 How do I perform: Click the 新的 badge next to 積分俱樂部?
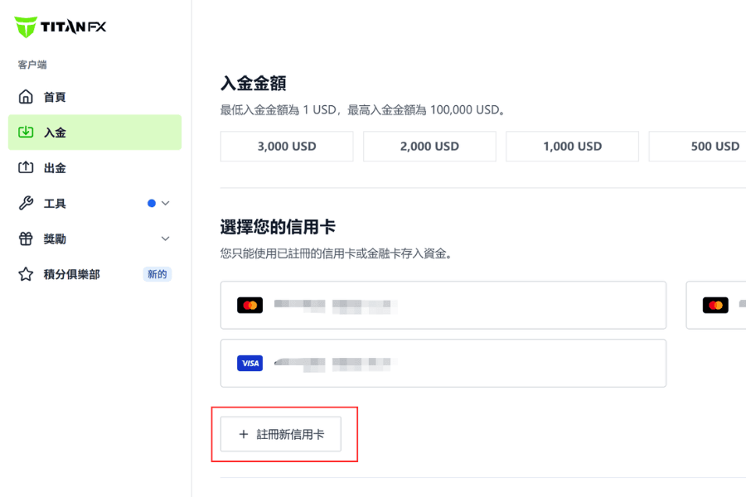pos(156,274)
